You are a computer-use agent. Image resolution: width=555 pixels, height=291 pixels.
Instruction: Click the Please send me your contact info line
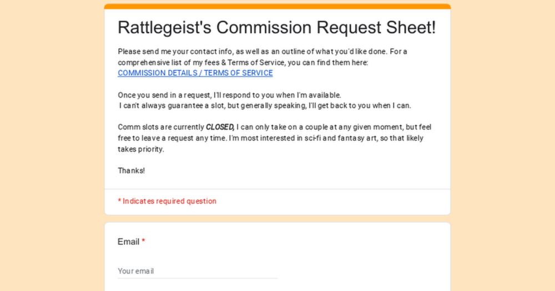click(263, 52)
